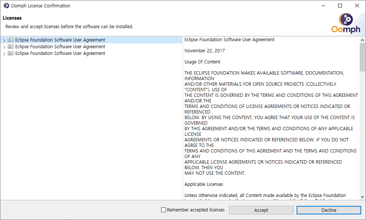Enable Remember accepted licenses checkbox
This screenshot has height=220, width=366.
tap(163, 210)
